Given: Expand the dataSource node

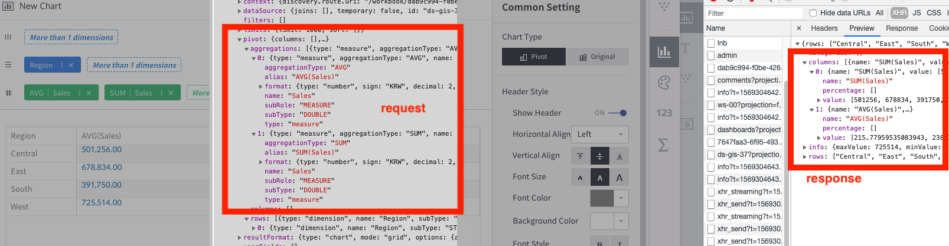Looking at the screenshot, I should (240, 11).
